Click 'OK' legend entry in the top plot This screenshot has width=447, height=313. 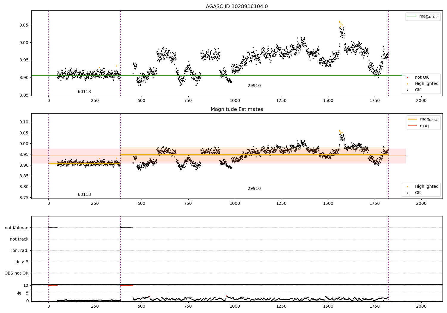(418, 90)
